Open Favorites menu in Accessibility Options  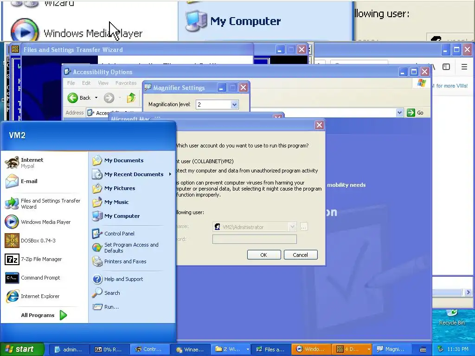pyautogui.click(x=126, y=83)
